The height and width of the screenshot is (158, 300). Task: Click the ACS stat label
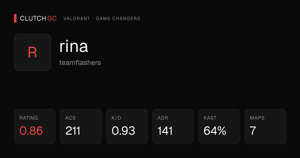(70, 118)
